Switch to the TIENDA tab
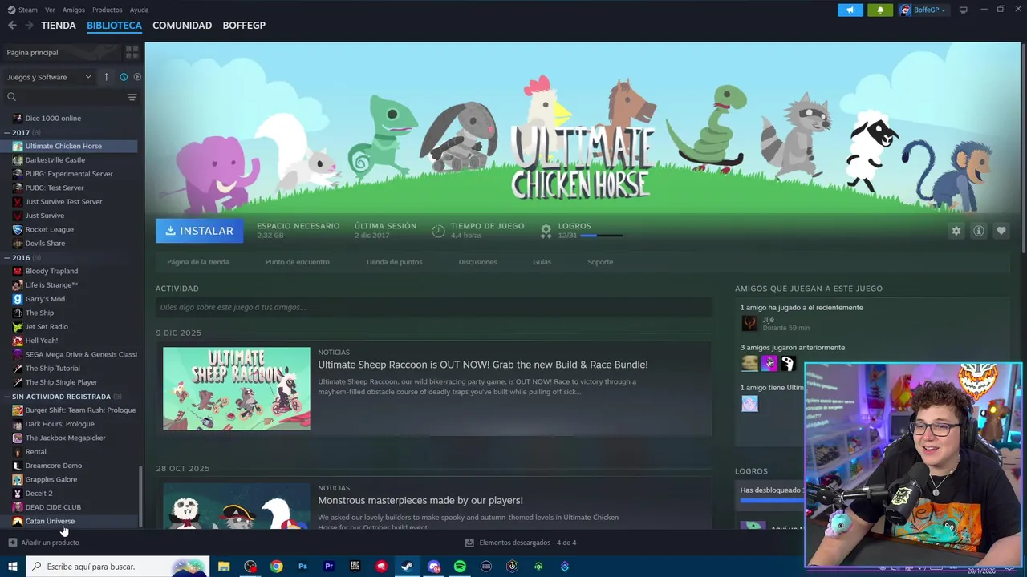The height and width of the screenshot is (577, 1027). 59,26
